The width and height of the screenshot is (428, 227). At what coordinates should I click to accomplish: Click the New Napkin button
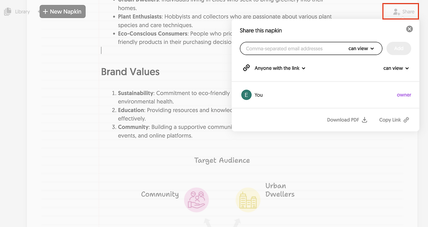point(63,12)
